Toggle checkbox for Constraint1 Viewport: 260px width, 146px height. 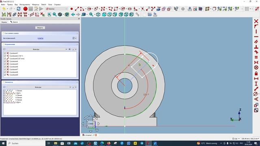5,53
